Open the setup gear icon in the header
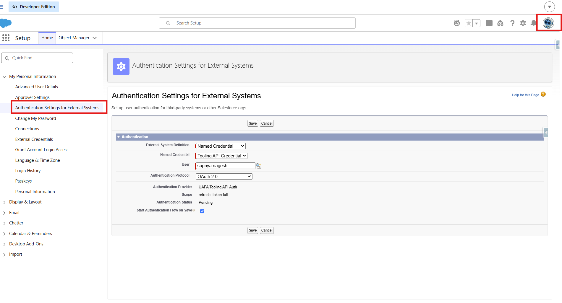562x303 pixels. tap(523, 23)
